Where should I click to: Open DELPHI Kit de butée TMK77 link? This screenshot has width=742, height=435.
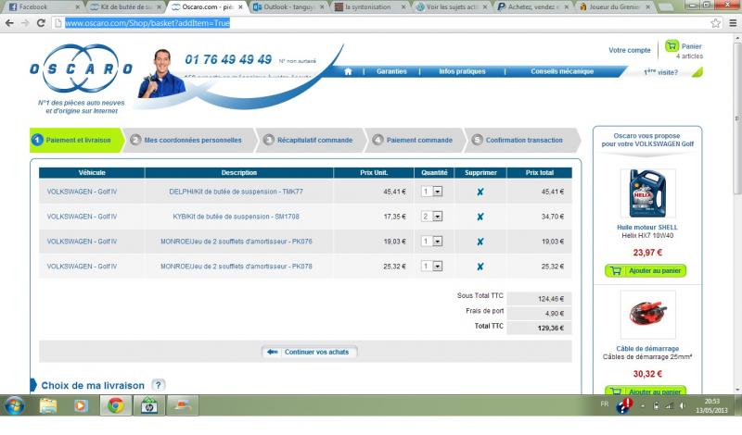pos(236,192)
